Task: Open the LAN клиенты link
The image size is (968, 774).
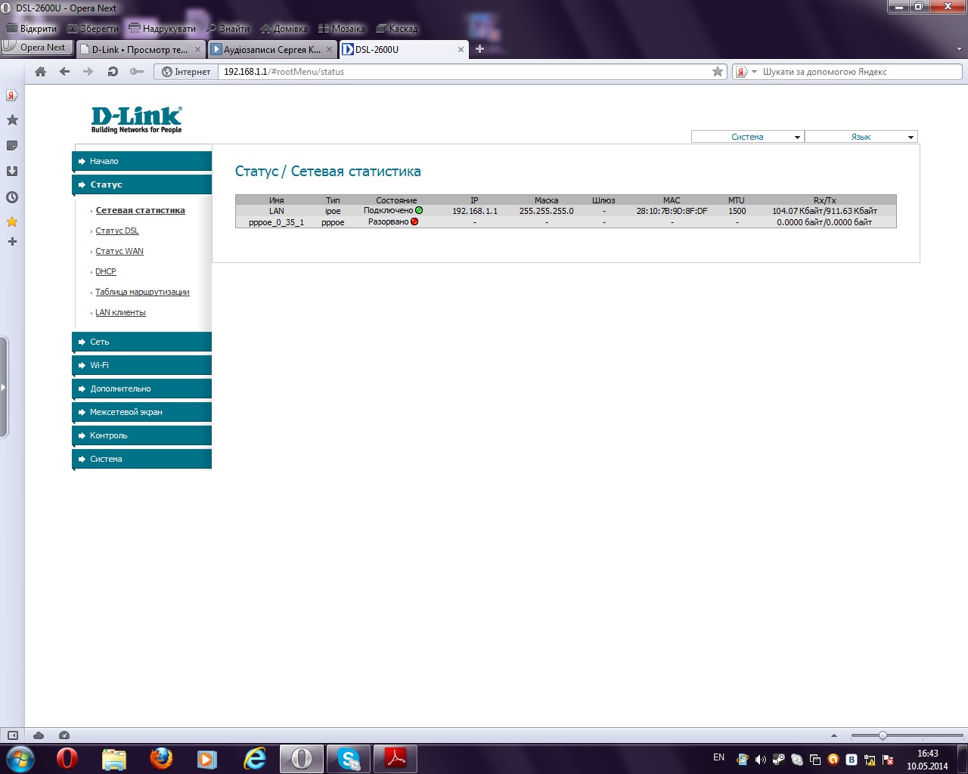Action: point(120,312)
